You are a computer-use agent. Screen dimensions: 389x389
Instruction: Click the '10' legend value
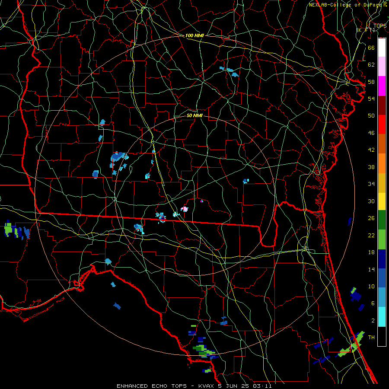(x=371, y=287)
